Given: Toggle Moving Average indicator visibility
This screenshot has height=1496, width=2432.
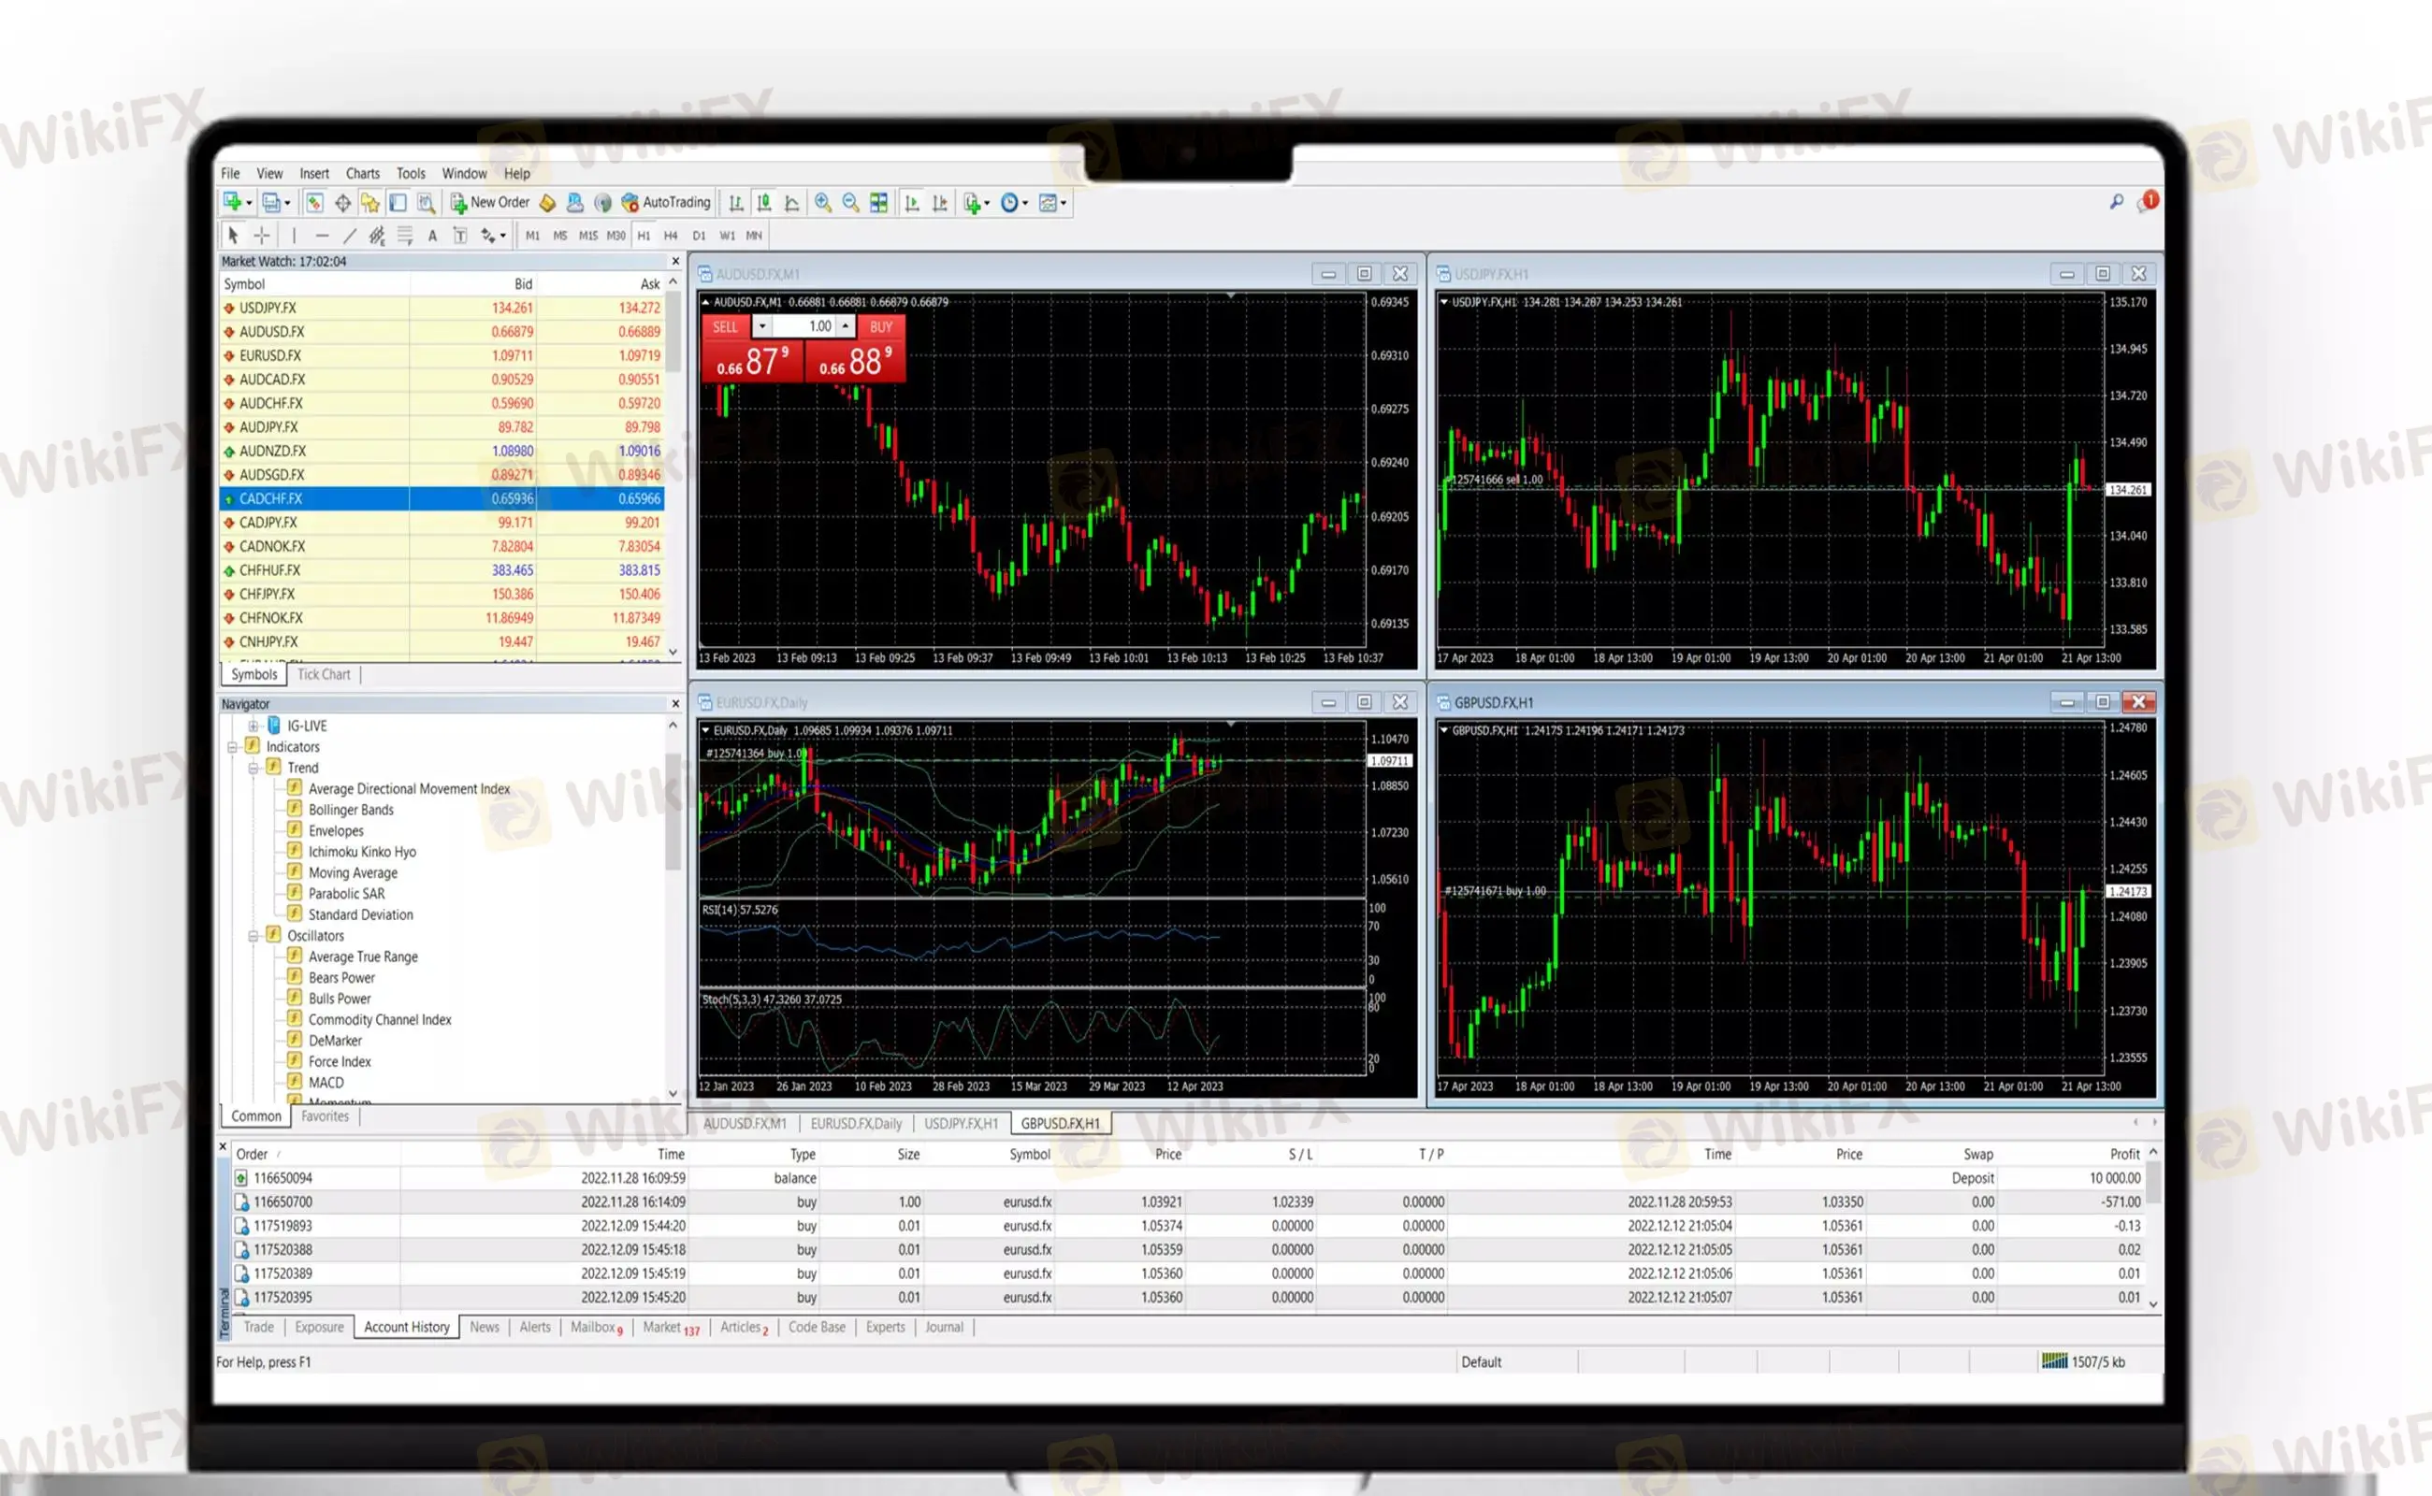Looking at the screenshot, I should pos(349,871).
